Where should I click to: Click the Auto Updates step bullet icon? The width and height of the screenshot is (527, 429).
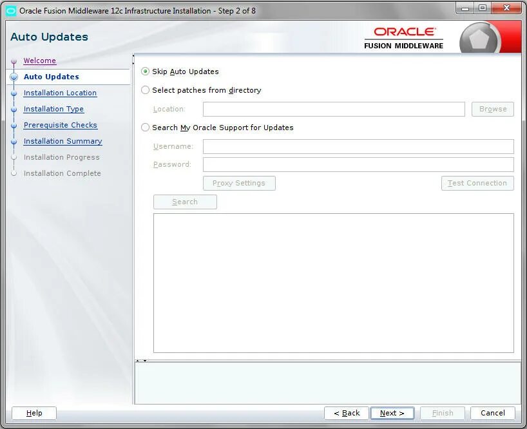pyautogui.click(x=14, y=77)
